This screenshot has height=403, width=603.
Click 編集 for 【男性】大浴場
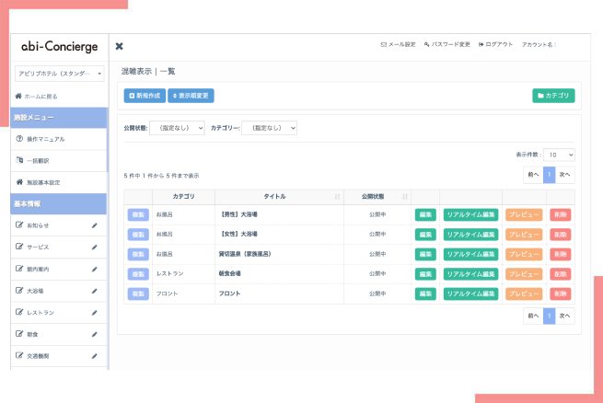tap(425, 214)
